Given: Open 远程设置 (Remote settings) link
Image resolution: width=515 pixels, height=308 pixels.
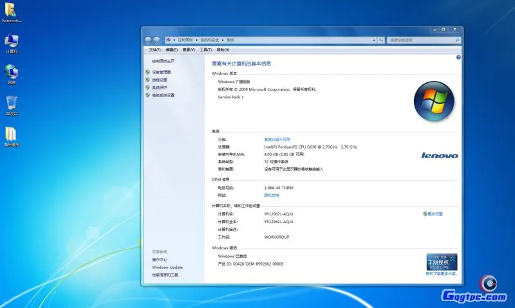Looking at the screenshot, I should (159, 80).
